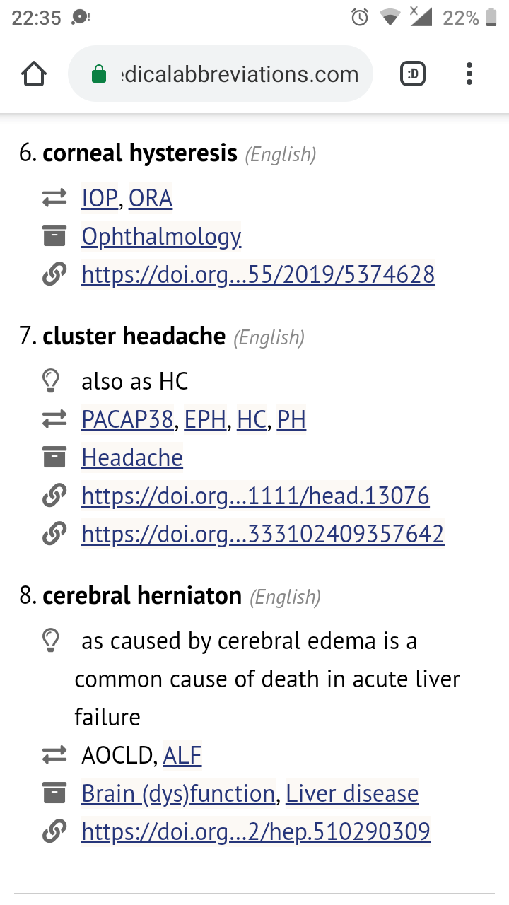Viewport: 509px width, 905px height.
Task: Open the ALF abbreviation link
Action: click(182, 756)
